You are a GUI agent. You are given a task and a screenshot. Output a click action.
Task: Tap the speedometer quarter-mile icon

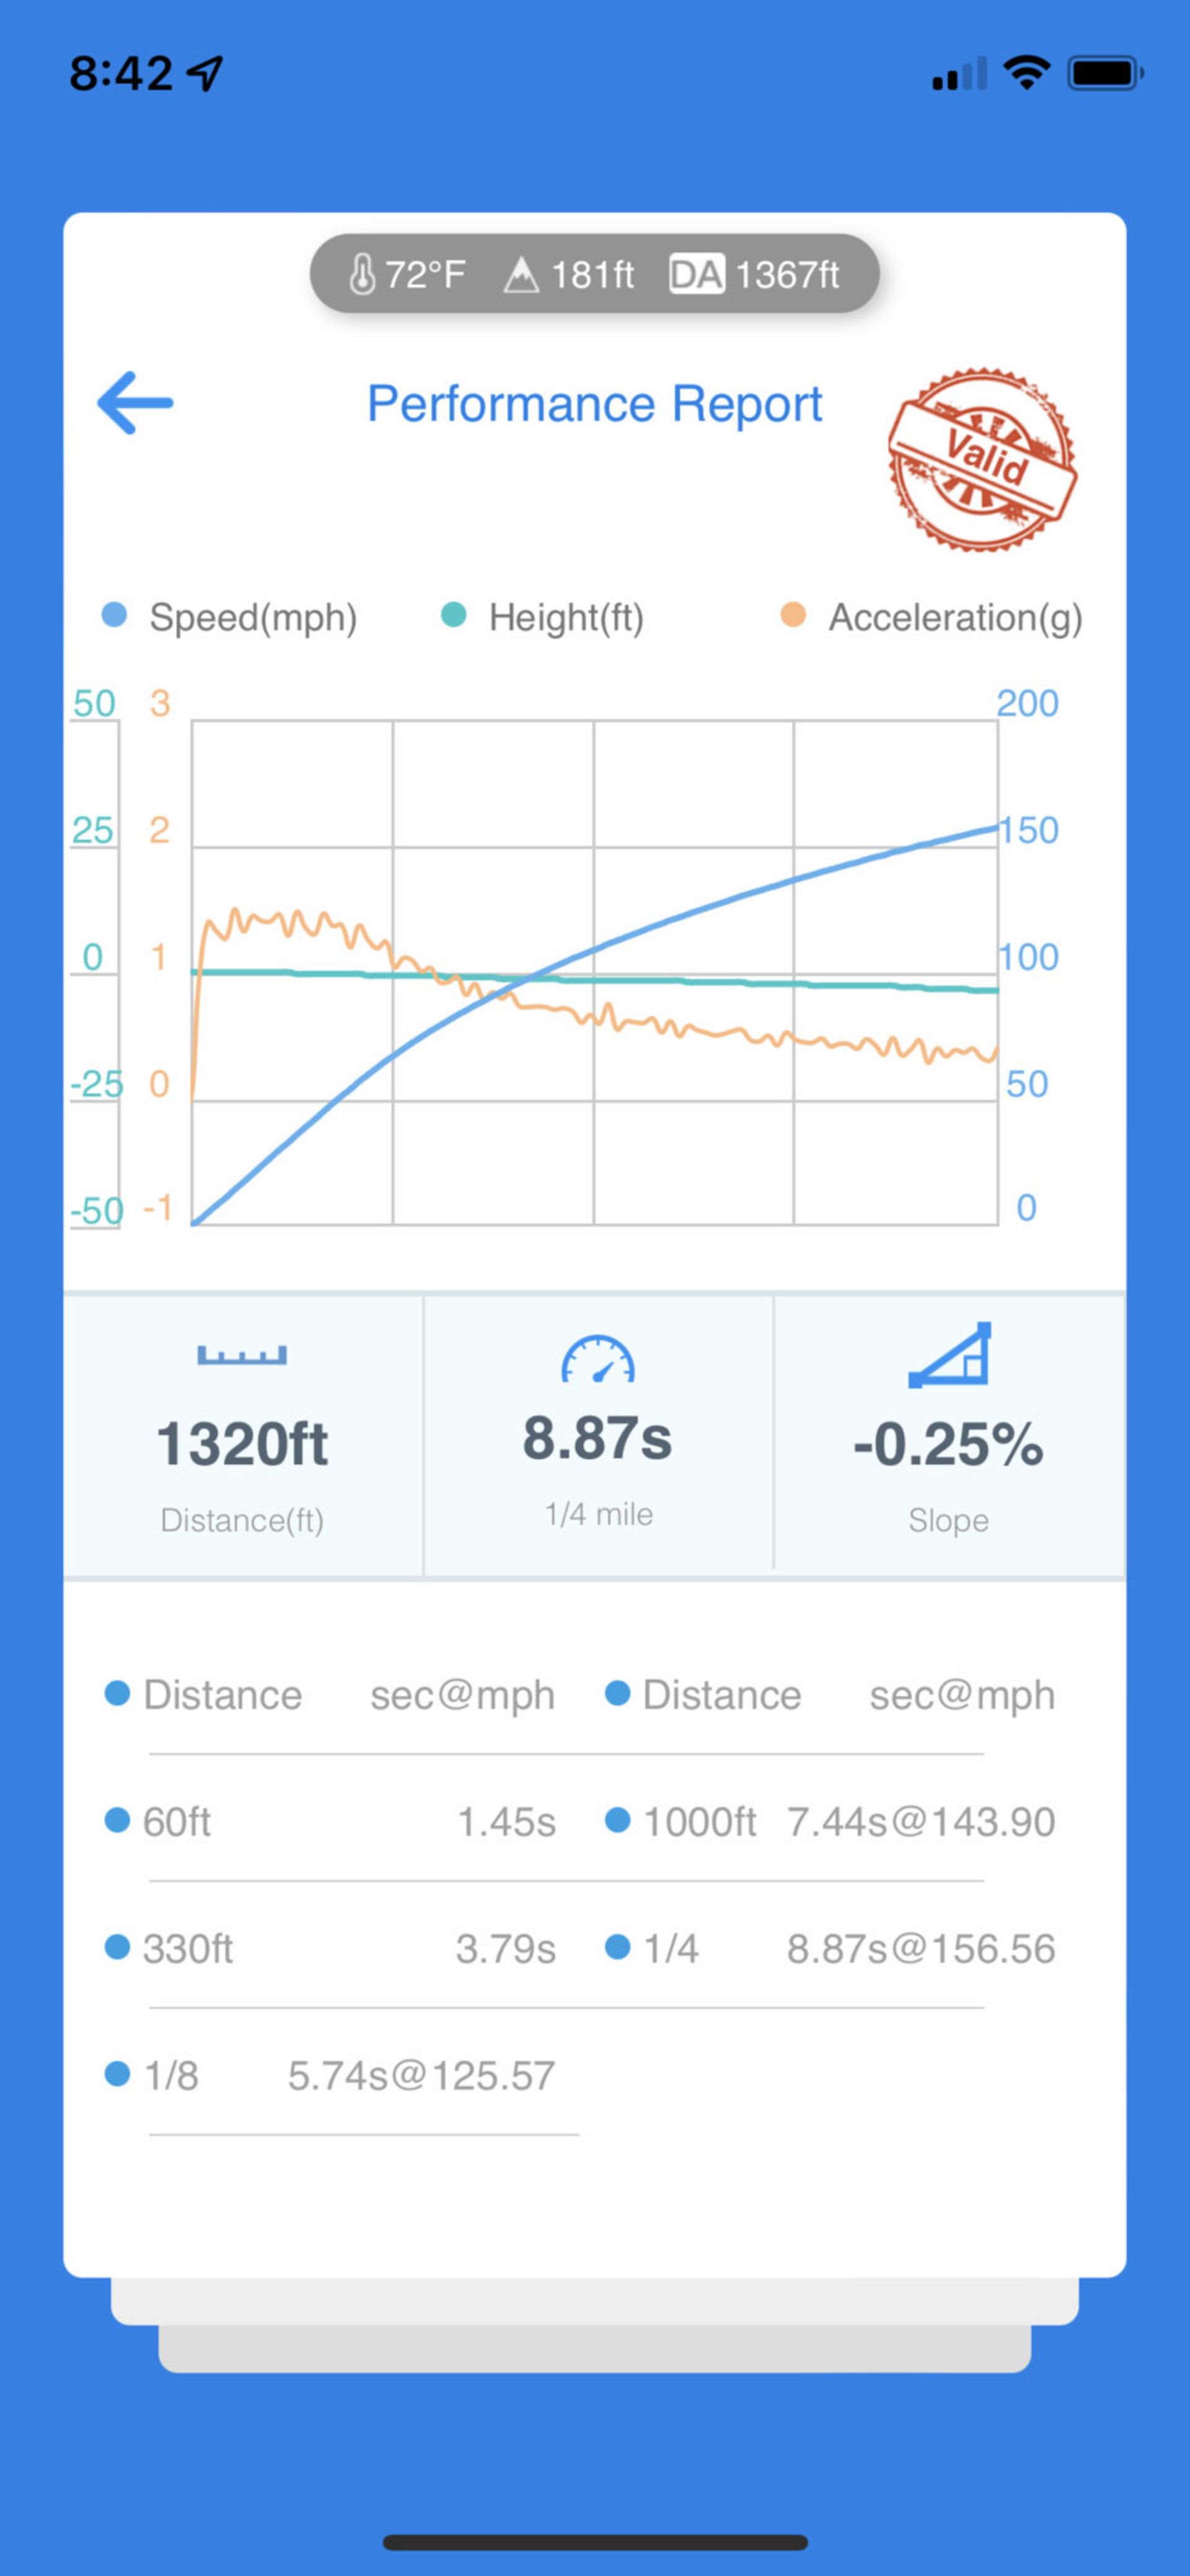point(598,1360)
